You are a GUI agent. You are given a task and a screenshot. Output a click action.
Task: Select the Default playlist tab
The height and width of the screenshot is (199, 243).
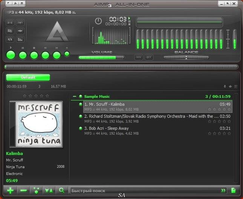coord(28,77)
